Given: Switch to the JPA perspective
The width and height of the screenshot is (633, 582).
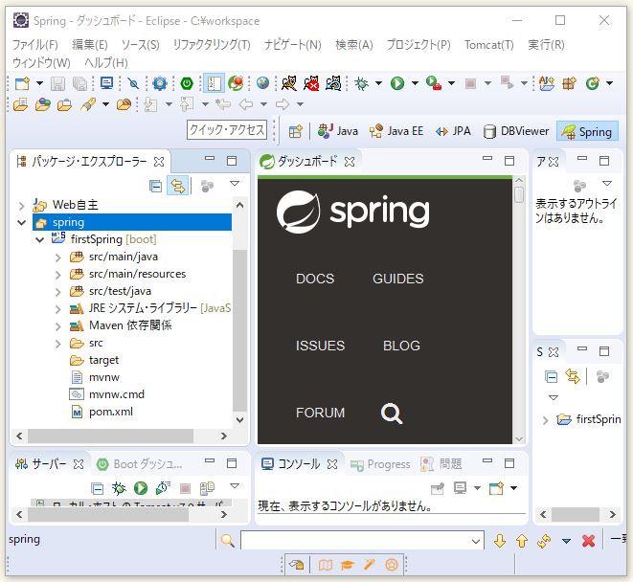Looking at the screenshot, I should pos(453,131).
